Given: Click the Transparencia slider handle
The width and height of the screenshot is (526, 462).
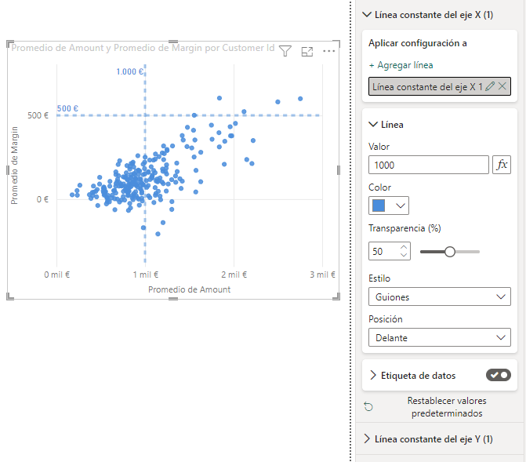Looking at the screenshot, I should tap(450, 252).
